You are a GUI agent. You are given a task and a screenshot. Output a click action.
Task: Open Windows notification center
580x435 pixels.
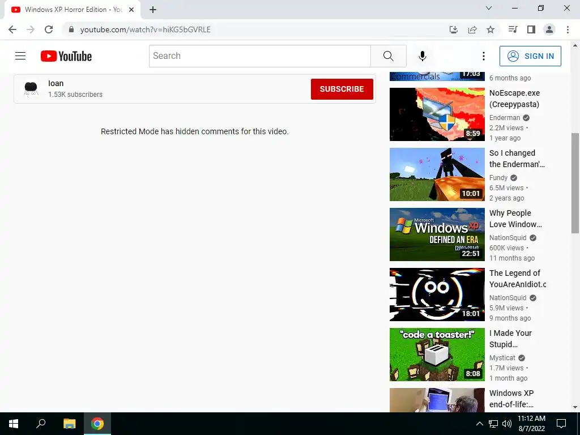click(561, 424)
